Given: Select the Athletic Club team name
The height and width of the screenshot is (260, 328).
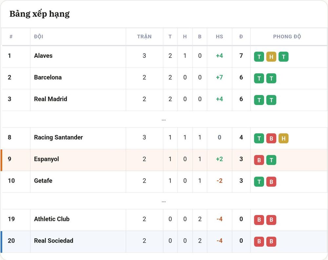Looking at the screenshot, I should coord(52,219).
